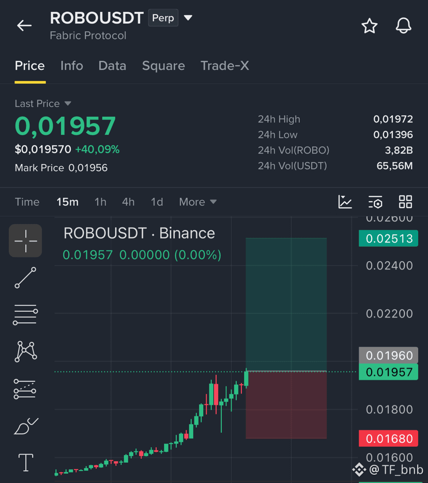This screenshot has width=428, height=483.
Task: Click the 0.01960 entry price label
Action: click(x=389, y=355)
